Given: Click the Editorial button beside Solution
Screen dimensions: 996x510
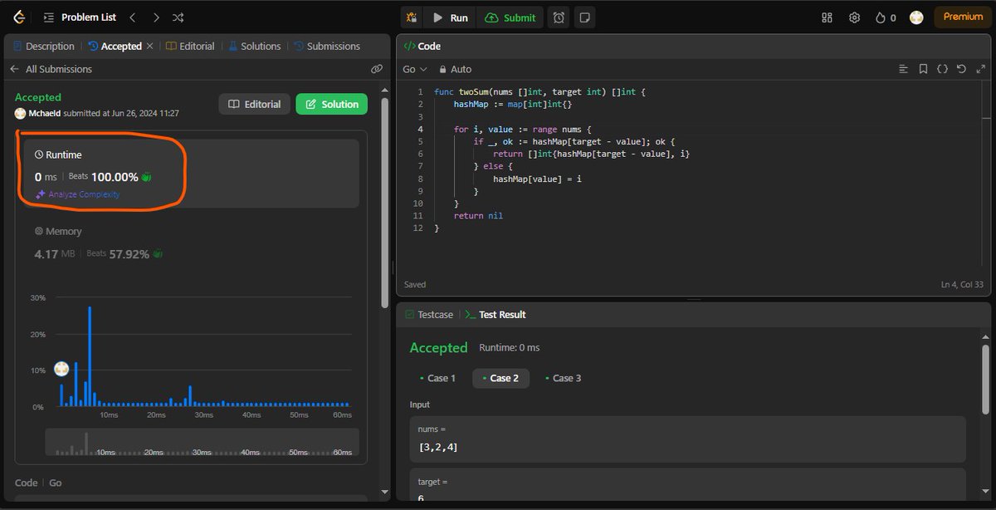Looking at the screenshot, I should coord(255,104).
